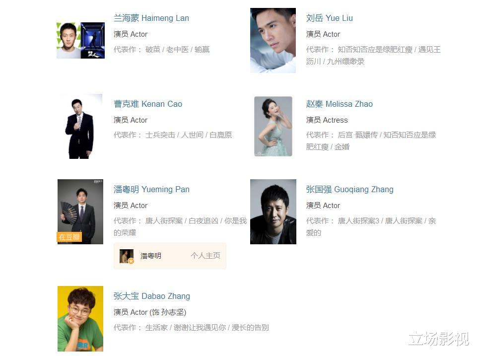Click Haimeng Lan's profile photo
Screen dimensions: 477x356
click(x=68, y=40)
